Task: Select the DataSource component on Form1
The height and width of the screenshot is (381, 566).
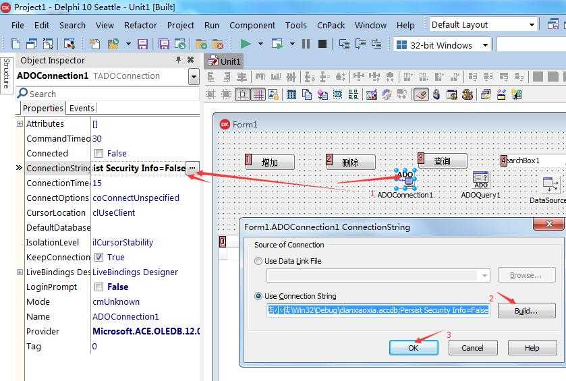Action: tap(550, 185)
